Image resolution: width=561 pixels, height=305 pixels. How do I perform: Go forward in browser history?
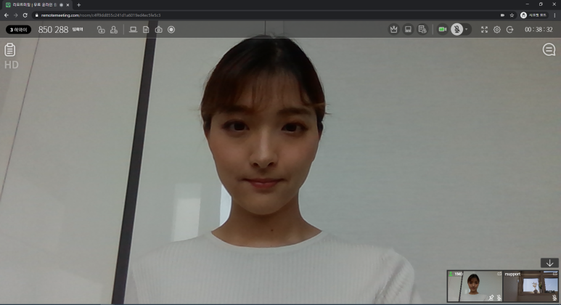(15, 15)
